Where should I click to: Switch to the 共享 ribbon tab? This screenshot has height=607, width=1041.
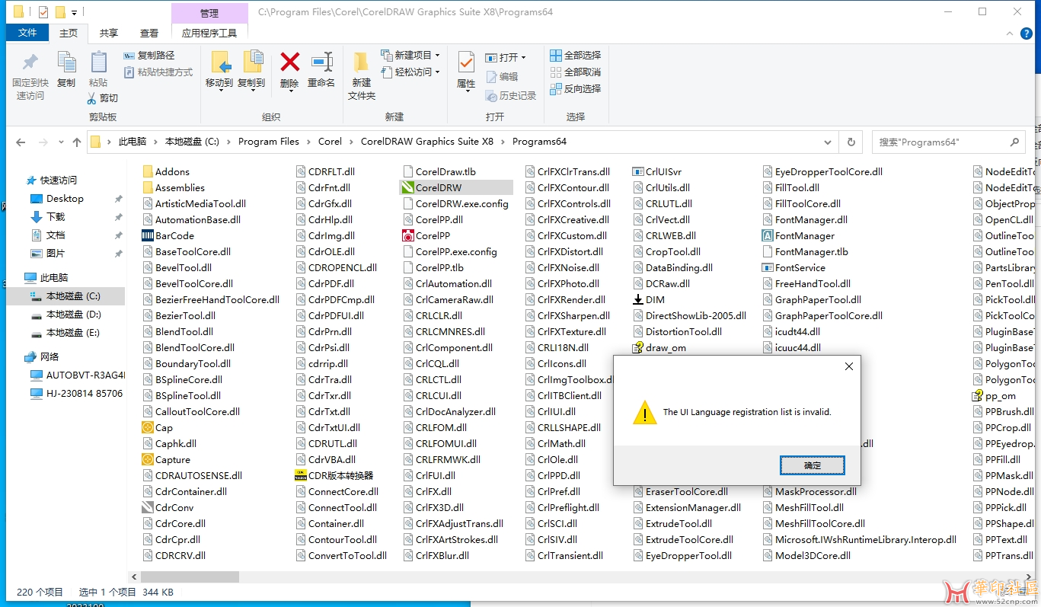click(109, 34)
